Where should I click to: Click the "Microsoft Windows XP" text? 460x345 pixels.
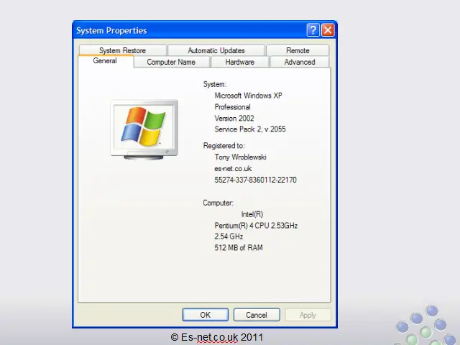(x=248, y=96)
